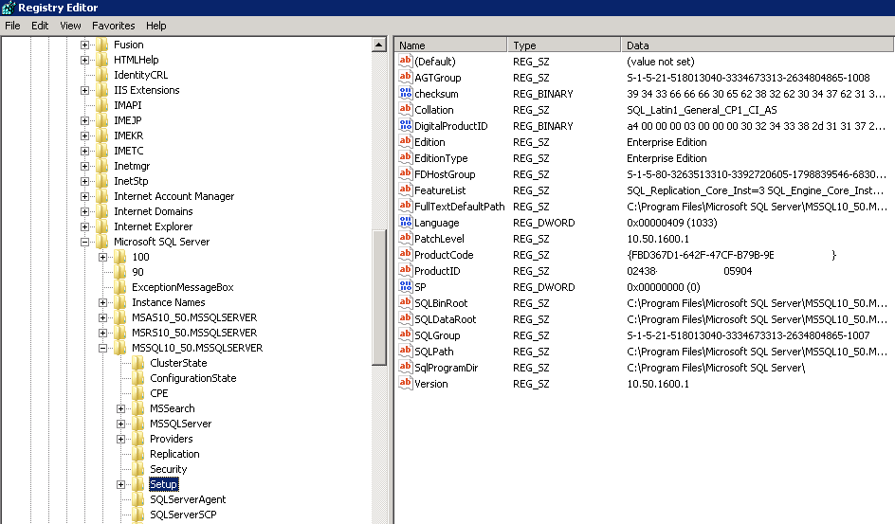895x524 pixels.
Task: Select the ConfigurationState key
Action: (192, 378)
